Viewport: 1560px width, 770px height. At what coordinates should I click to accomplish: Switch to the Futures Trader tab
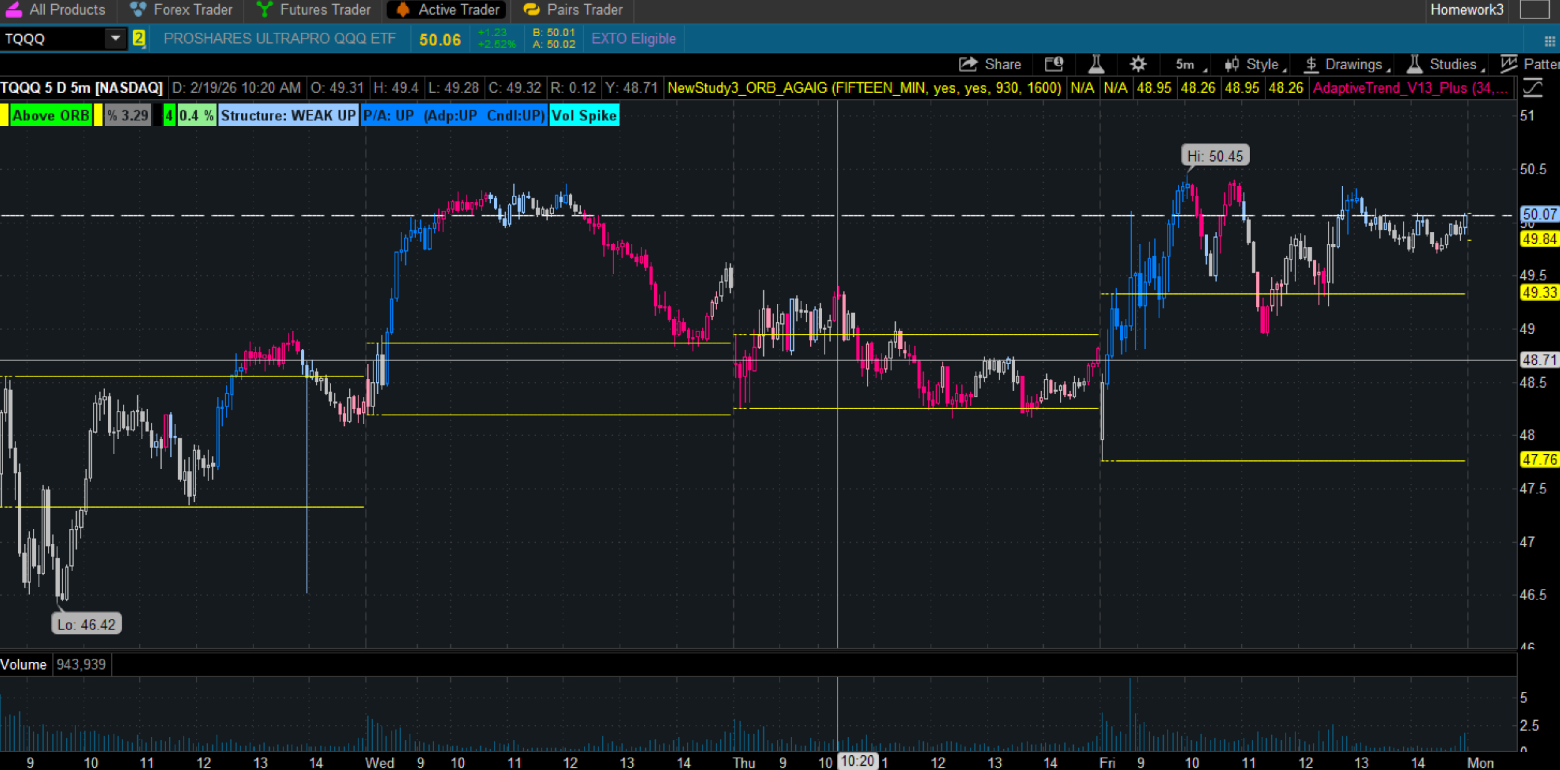pos(314,10)
